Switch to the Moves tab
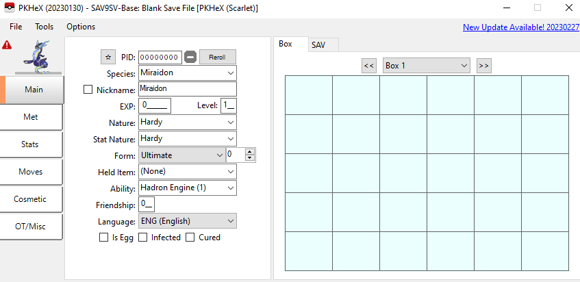 click(x=31, y=172)
